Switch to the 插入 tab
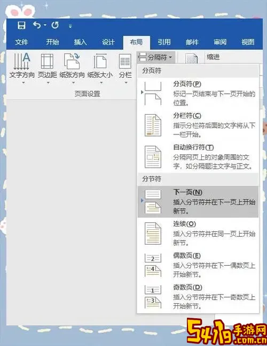This screenshot has width=267, height=346. [x=80, y=42]
